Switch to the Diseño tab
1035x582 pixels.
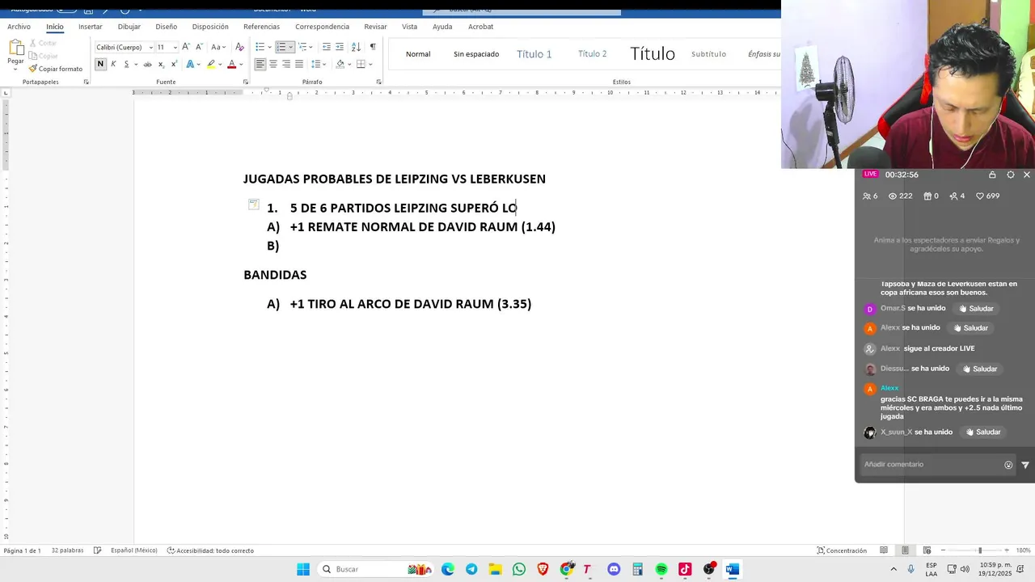(x=166, y=27)
